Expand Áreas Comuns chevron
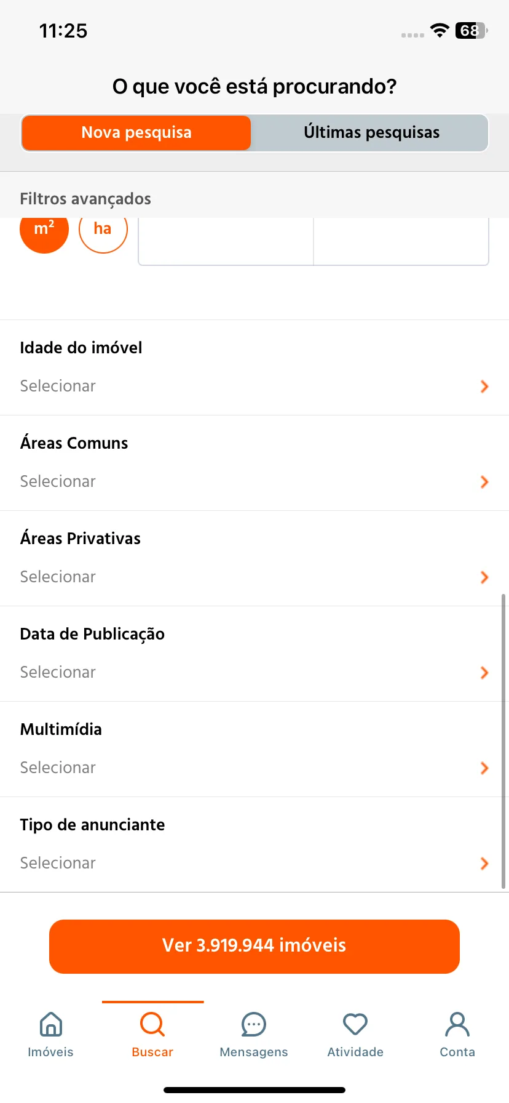This screenshot has width=509, height=1103. tap(484, 482)
